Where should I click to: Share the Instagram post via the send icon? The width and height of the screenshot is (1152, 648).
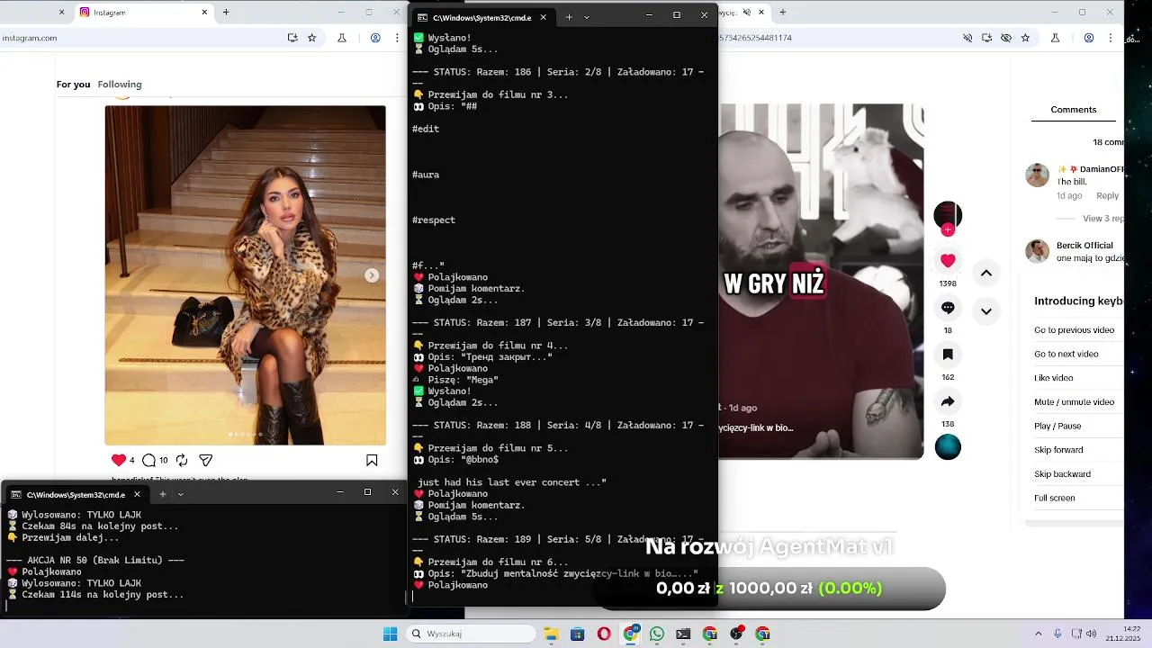point(205,460)
